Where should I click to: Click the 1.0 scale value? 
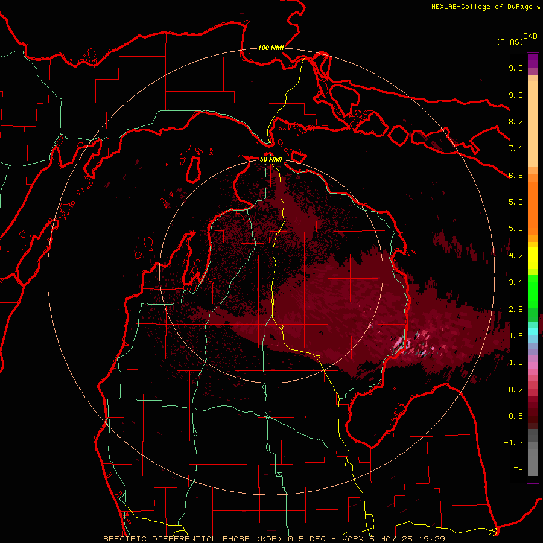click(x=516, y=363)
